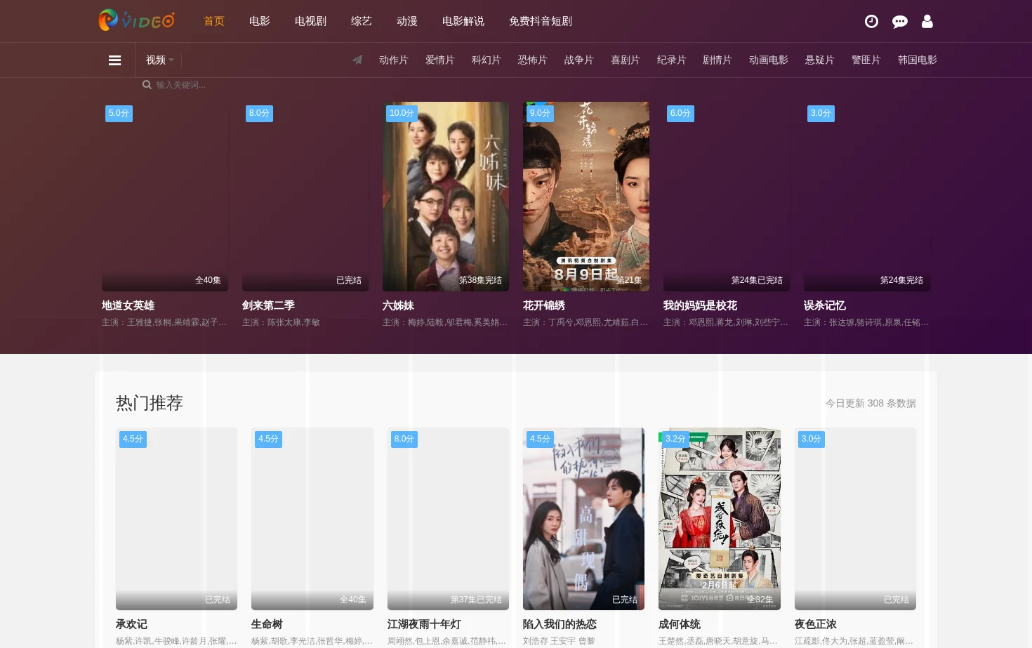Click the 9.0分 rating badge on 花开锦绣
Viewport: 1032px width, 648px height.
pyautogui.click(x=540, y=113)
